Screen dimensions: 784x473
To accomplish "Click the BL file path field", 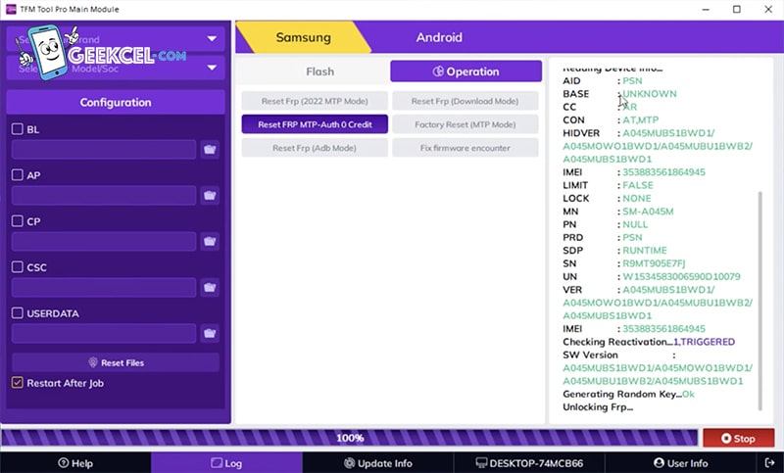I will [104, 149].
